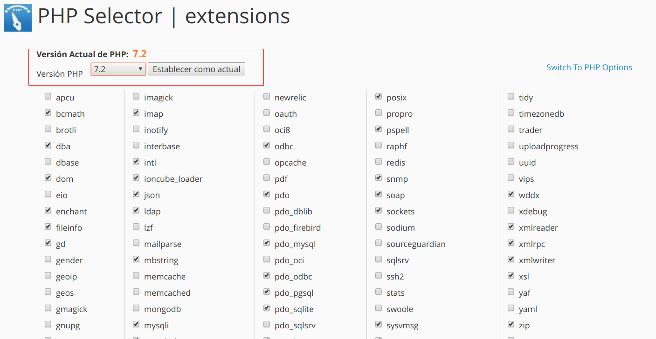Viewport: 656px width, 339px height.
Task: Open the PHP version dropdown showing 7.2
Action: (x=118, y=68)
